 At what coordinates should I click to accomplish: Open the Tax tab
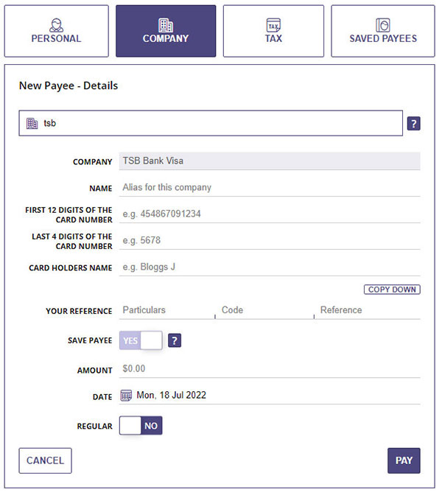click(273, 31)
